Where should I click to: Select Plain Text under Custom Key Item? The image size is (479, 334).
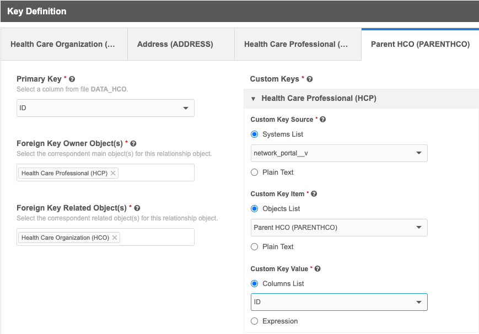coord(254,247)
